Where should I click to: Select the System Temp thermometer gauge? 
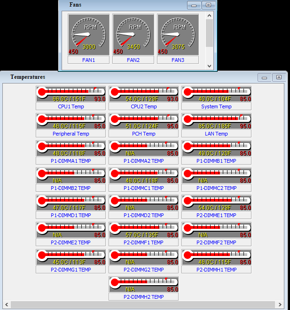coord(216,94)
